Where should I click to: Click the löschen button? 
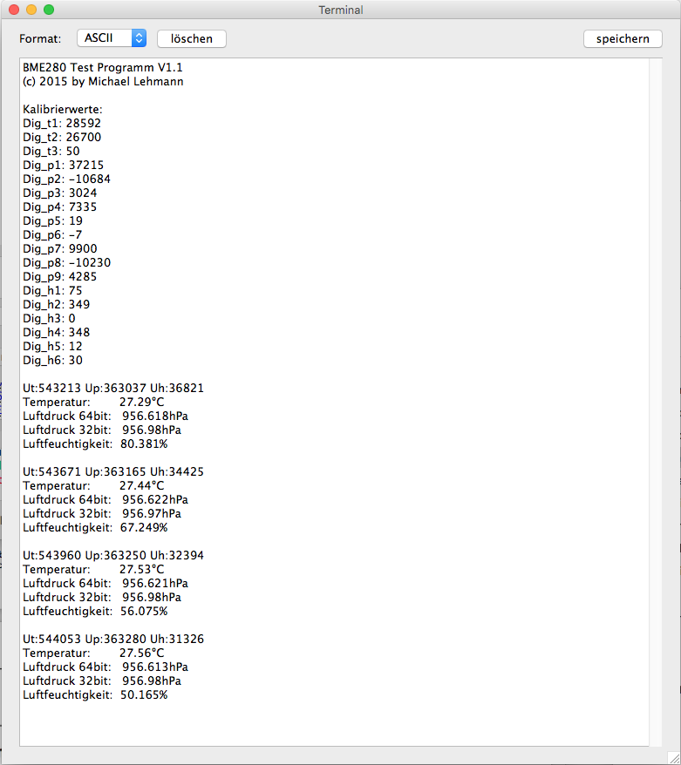point(191,38)
